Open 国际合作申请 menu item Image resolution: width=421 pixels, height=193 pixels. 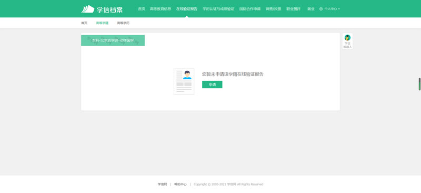pos(249,9)
